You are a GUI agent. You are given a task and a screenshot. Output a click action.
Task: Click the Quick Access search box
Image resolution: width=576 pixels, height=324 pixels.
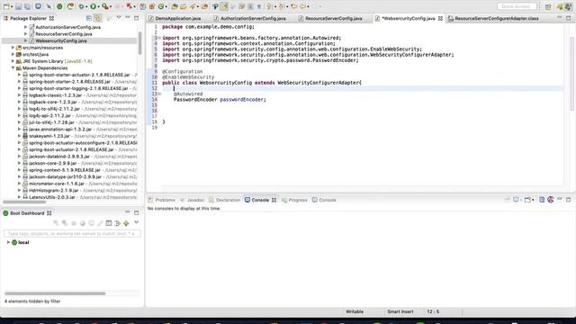click(x=517, y=6)
